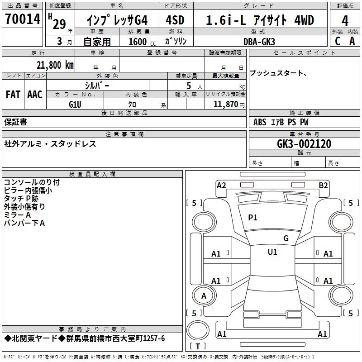Click the G windshield chip marker

click(286, 238)
